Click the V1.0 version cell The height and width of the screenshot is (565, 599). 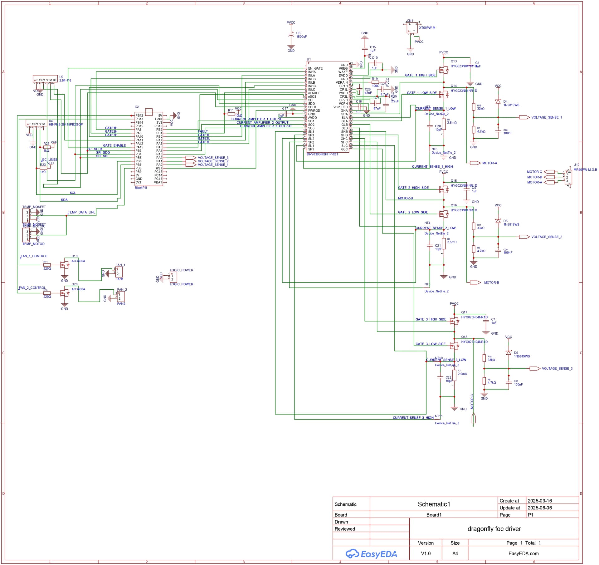(x=426, y=553)
